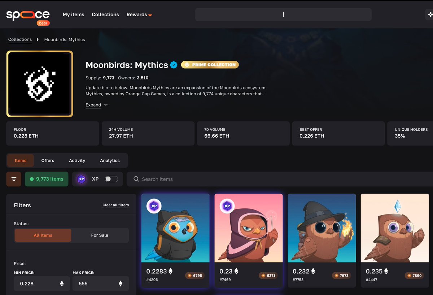Switch to the Activity tab
The width and height of the screenshot is (433, 295).
pyautogui.click(x=77, y=160)
